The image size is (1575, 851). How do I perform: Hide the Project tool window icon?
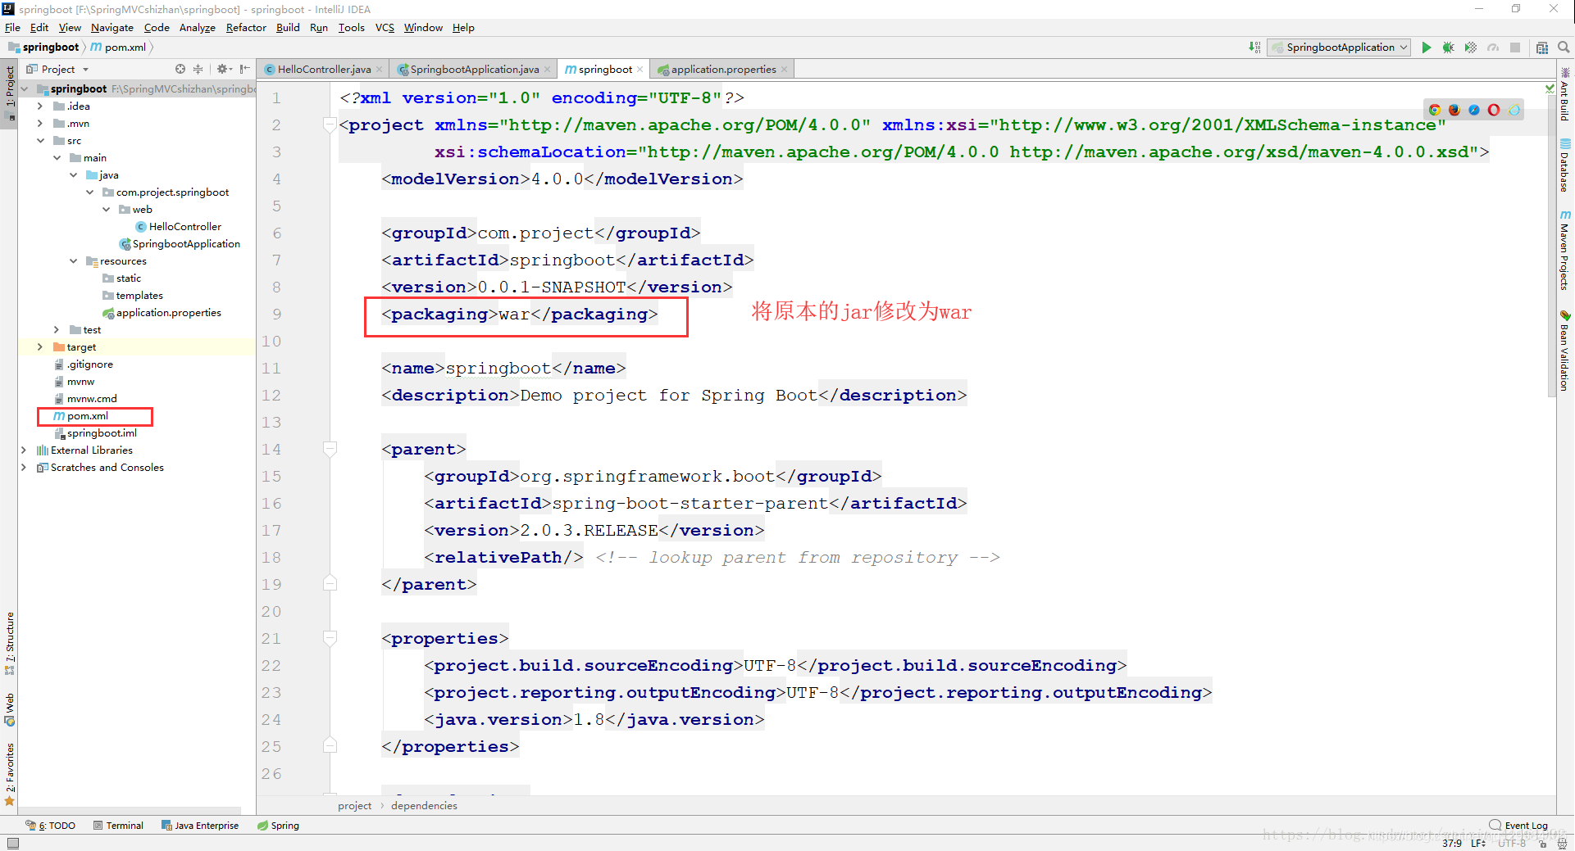point(245,70)
